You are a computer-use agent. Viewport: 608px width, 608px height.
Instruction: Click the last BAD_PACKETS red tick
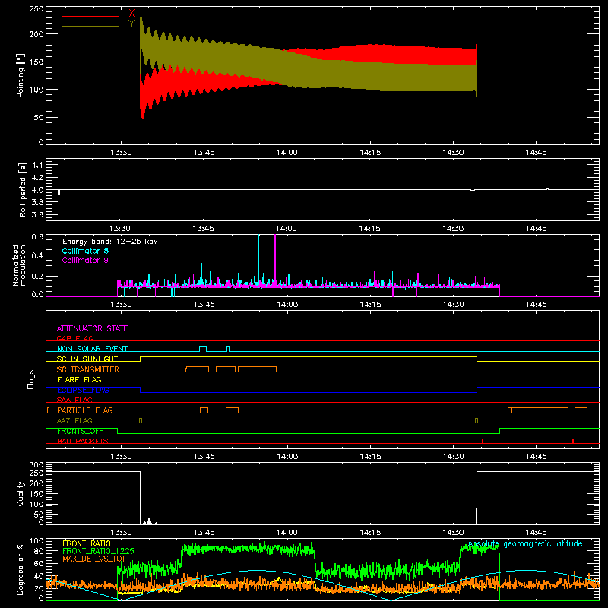573,441
